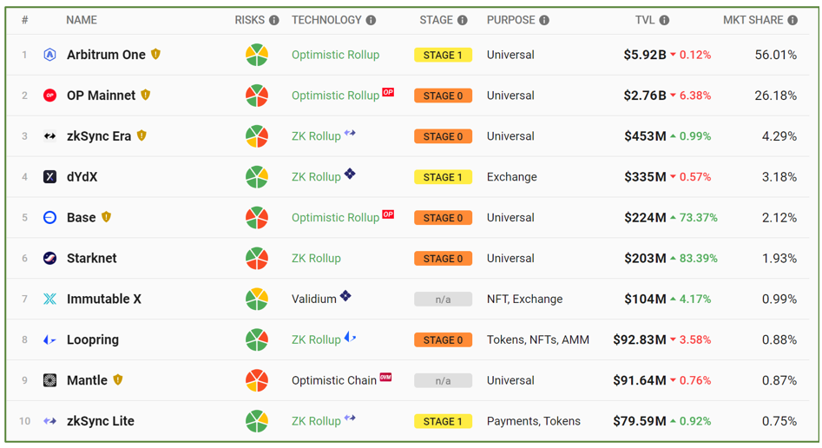Click the 0.87% market share value

click(x=779, y=380)
